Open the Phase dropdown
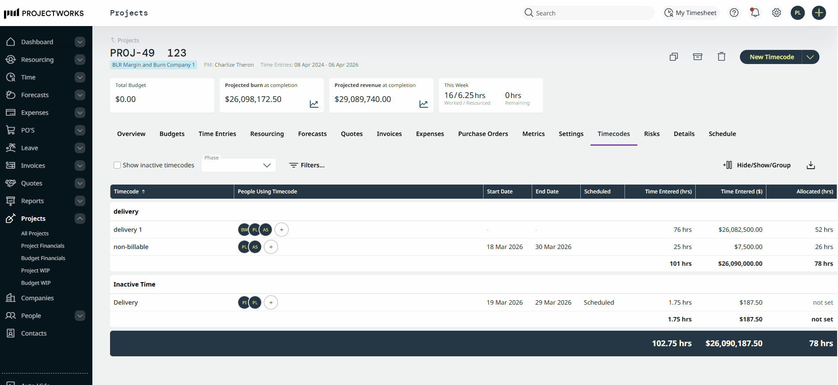Viewport: 838px width, 385px height. click(239, 165)
